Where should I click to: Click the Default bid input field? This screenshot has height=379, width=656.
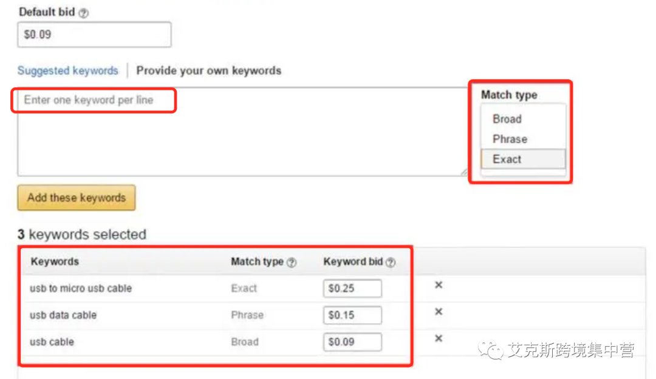click(x=94, y=35)
